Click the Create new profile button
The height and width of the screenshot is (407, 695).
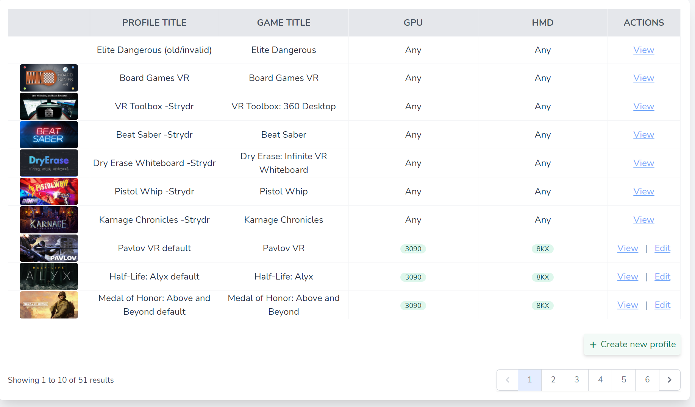[x=632, y=344]
